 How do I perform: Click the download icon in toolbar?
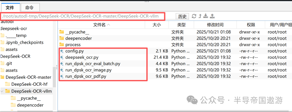coord(205,16)
